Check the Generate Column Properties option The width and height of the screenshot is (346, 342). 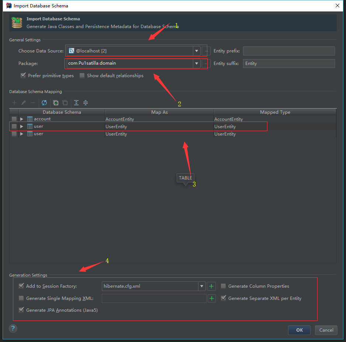tap(223, 286)
